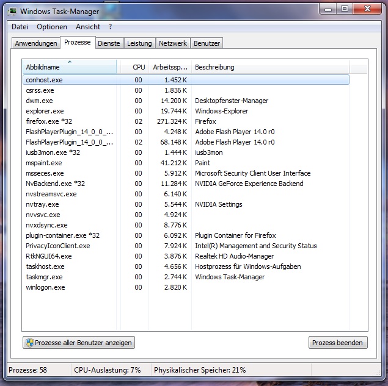The height and width of the screenshot is (386, 388).
Task: Close the Task-Manager window
Action: pyautogui.click(x=367, y=9)
